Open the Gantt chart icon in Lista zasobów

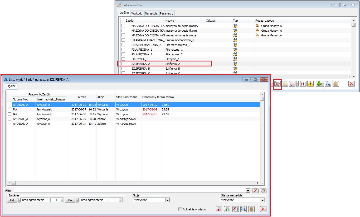coord(292,84)
